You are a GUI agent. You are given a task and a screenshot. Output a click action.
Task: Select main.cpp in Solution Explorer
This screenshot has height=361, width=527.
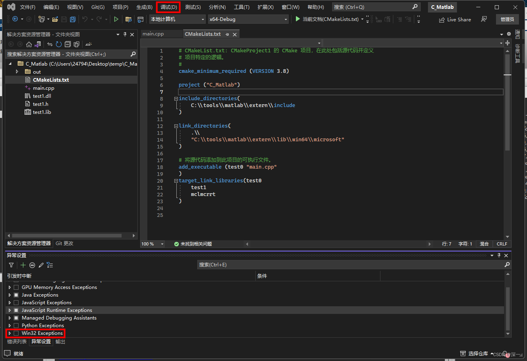[43, 88]
